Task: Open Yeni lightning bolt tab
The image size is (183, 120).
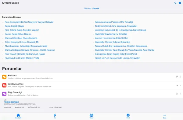Action: coord(55,116)
